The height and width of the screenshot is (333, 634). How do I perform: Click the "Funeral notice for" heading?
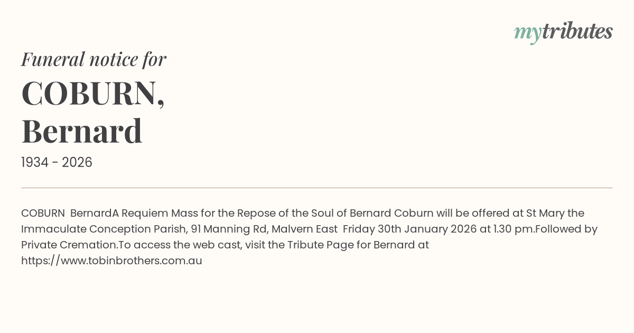[94, 59]
